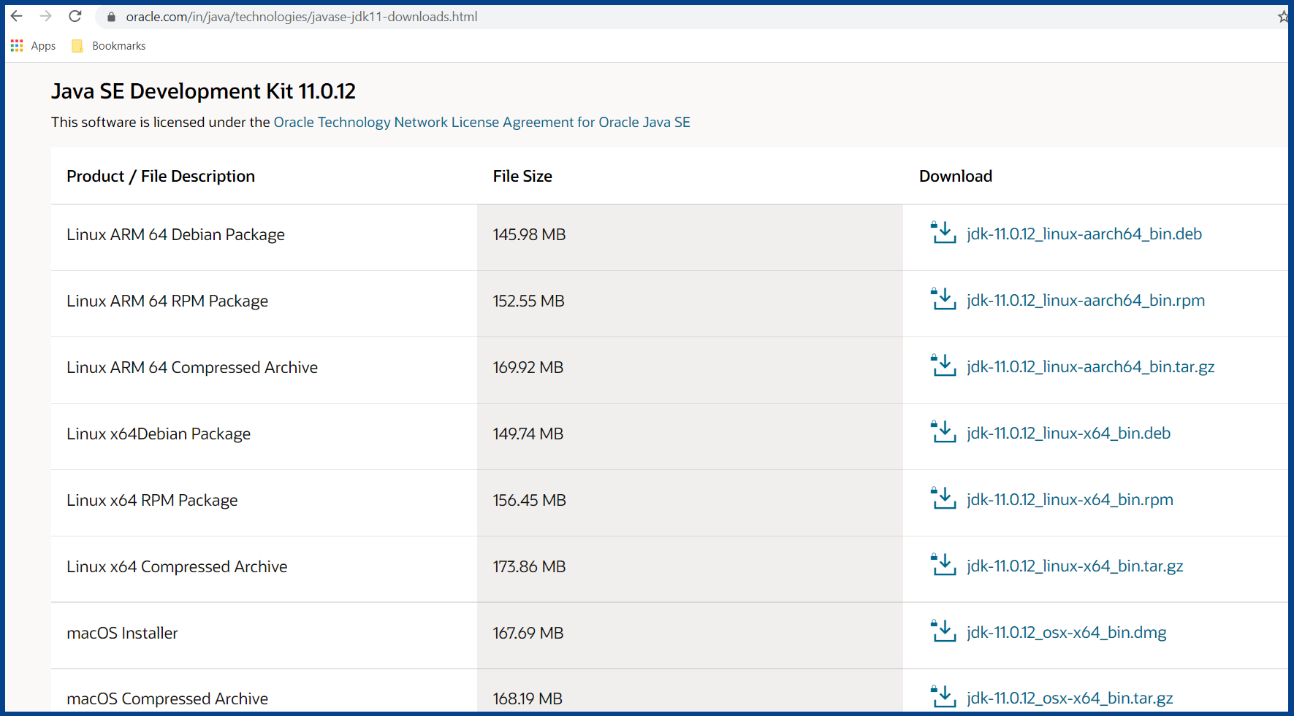
Task: Bookmark this page with the star icon
Action: click(1283, 16)
